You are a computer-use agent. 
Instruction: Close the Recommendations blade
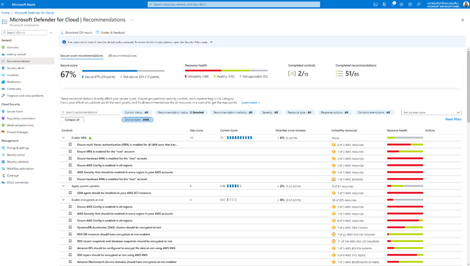[462, 20]
